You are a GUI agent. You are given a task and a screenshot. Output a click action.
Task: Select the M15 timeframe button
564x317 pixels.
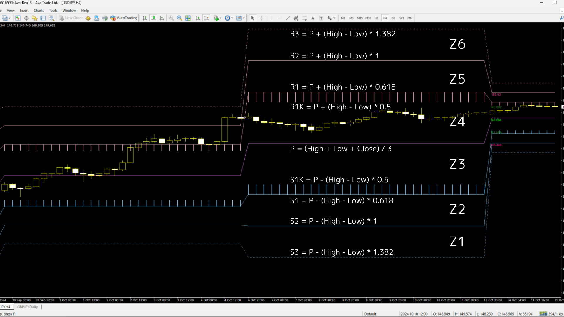(x=360, y=18)
